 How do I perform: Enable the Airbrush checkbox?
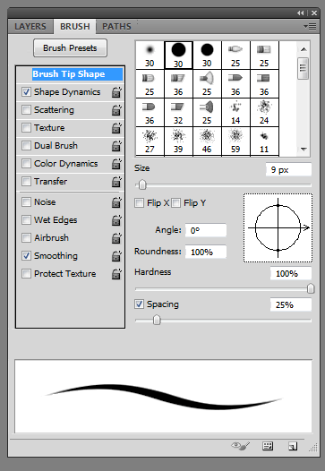tap(27, 237)
